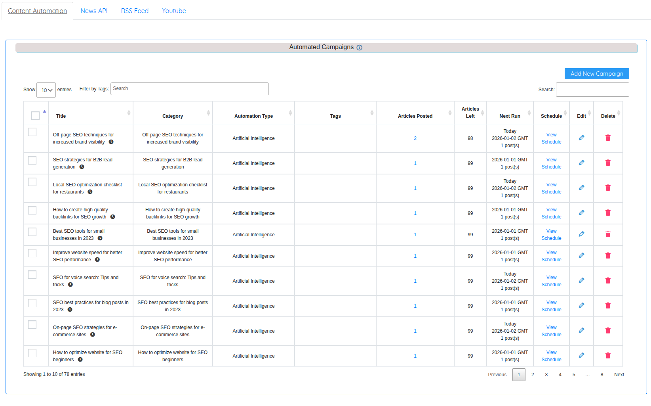This screenshot has height=406, width=651.
Task: Delete the On-page SEO strategies campaign
Action: point(608,331)
